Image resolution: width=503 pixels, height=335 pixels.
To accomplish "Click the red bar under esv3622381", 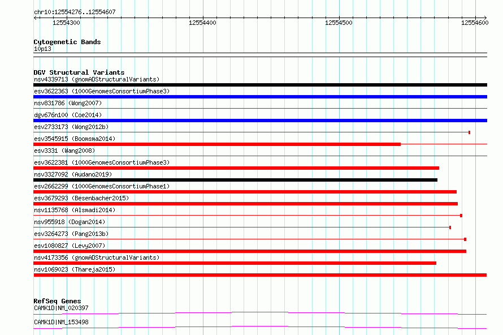I will 236,168.
